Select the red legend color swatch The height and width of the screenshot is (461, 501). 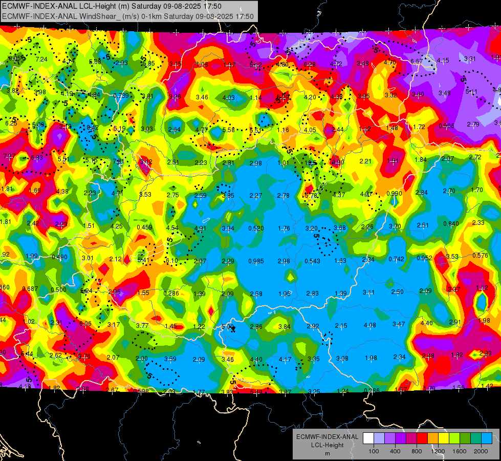[x=422, y=438]
